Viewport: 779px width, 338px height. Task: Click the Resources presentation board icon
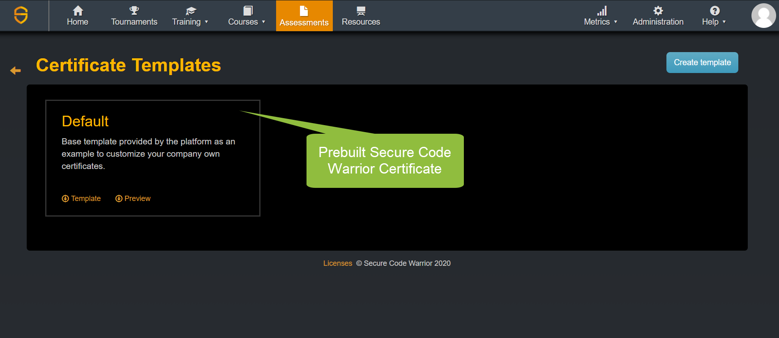click(361, 11)
